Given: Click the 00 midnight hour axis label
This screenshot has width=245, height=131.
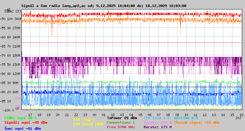Looking at the screenshot, I should (x=95, y=115).
